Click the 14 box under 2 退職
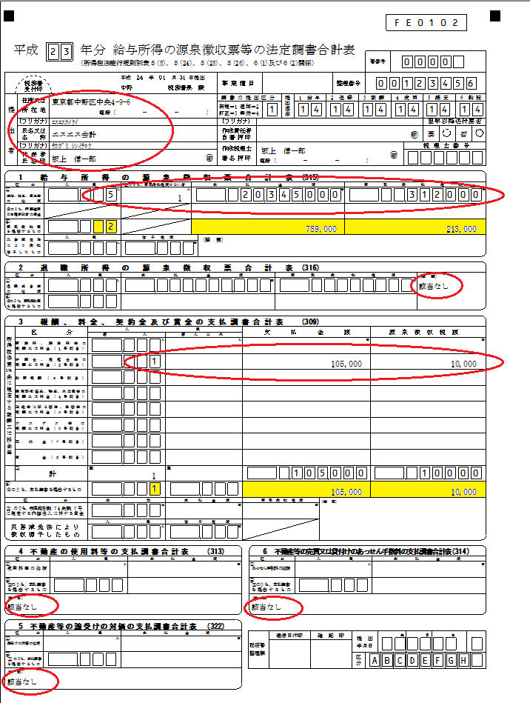530x703 pixels. click(x=342, y=110)
